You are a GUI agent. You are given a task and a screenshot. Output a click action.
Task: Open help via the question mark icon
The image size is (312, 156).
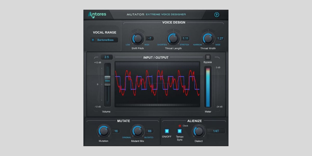pos(217,15)
